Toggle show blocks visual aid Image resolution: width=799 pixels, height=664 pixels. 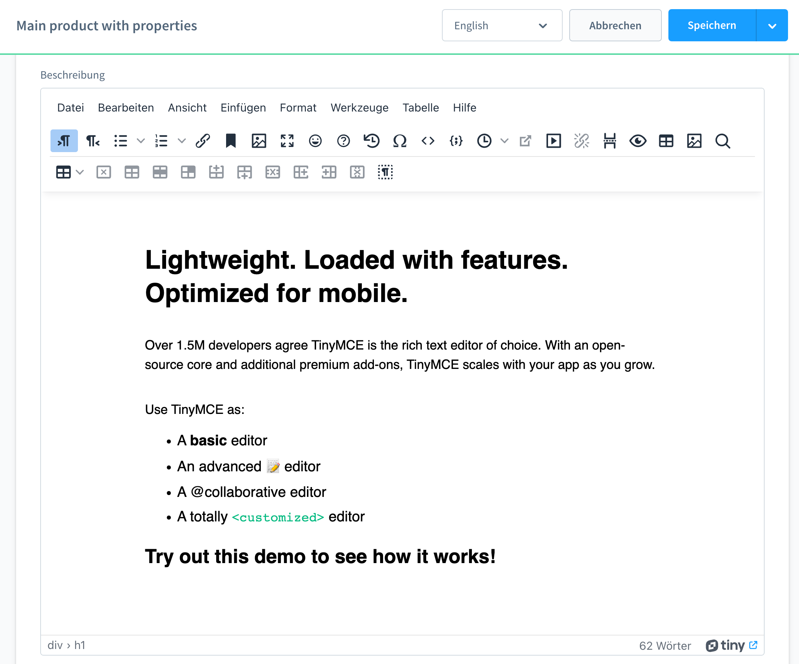point(385,172)
